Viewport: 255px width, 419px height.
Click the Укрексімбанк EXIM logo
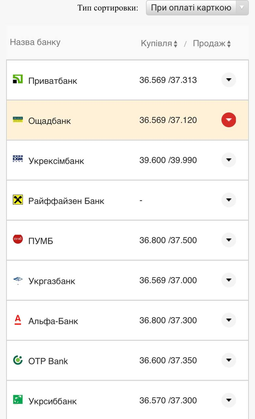point(18,159)
